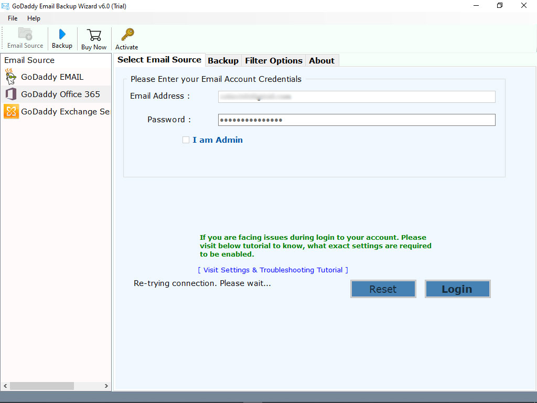Minimize the Backup Wizard window

click(x=476, y=5)
